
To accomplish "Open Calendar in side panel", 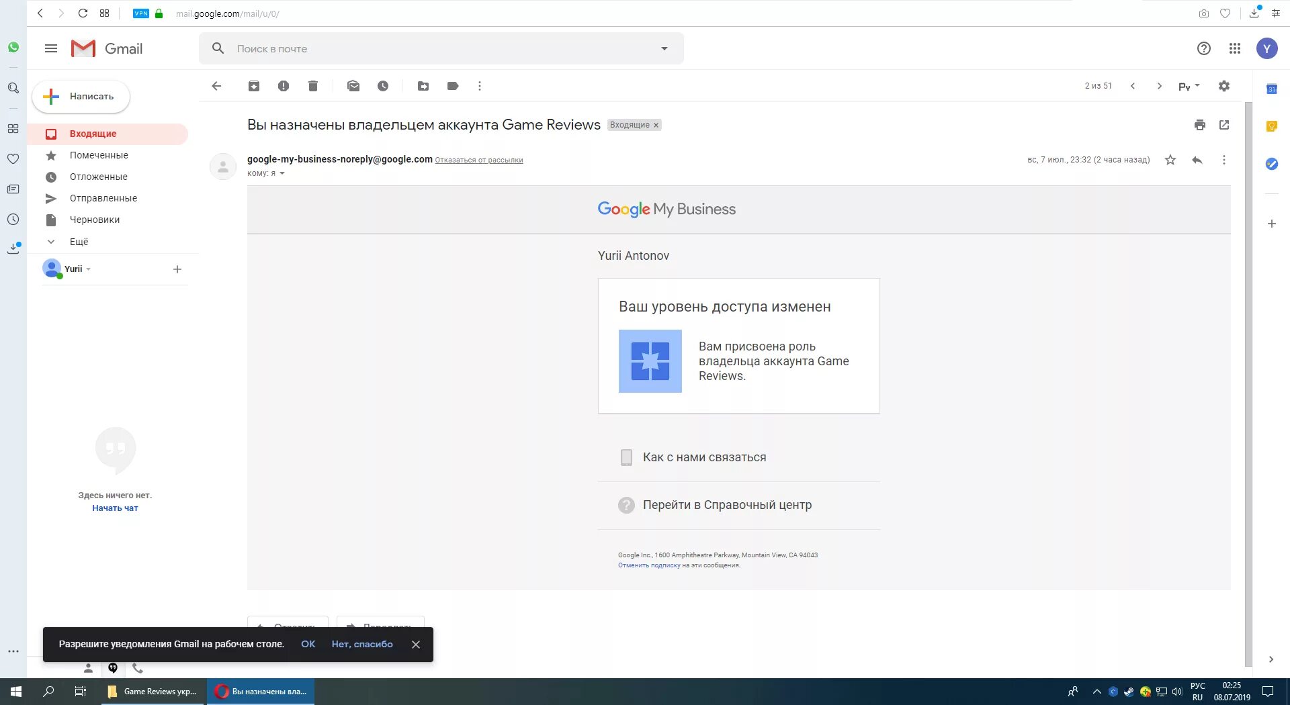I will (x=1272, y=89).
